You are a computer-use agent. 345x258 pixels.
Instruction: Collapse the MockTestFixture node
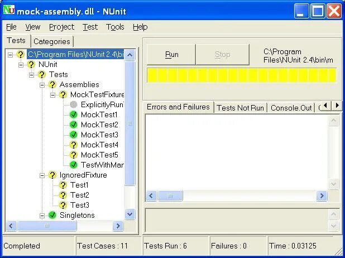52,95
